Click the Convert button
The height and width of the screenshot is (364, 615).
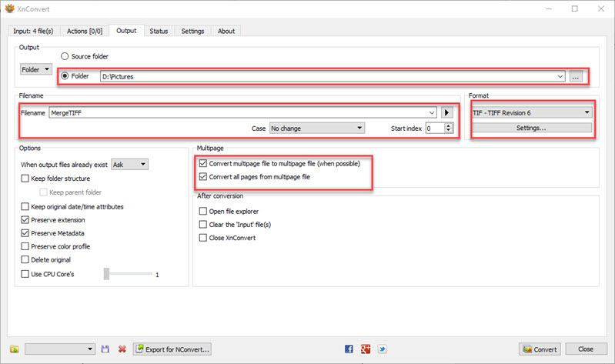(x=540, y=349)
